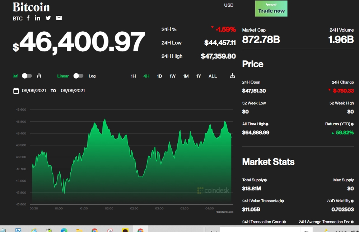Open the Highcharts.com link

(x=224, y=212)
